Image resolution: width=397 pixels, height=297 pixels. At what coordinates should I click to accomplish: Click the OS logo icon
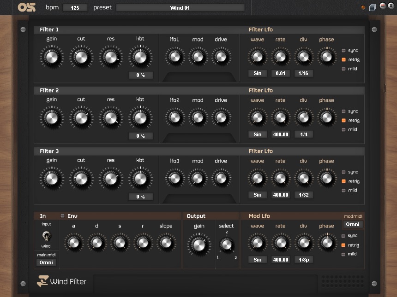tap(27, 7)
